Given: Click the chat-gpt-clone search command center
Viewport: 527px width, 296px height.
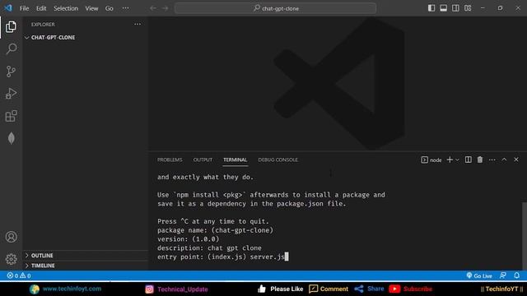Looking at the screenshot, I should pos(275,8).
